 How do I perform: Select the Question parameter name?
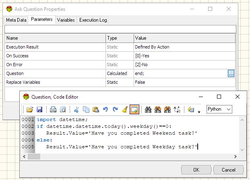15,73
